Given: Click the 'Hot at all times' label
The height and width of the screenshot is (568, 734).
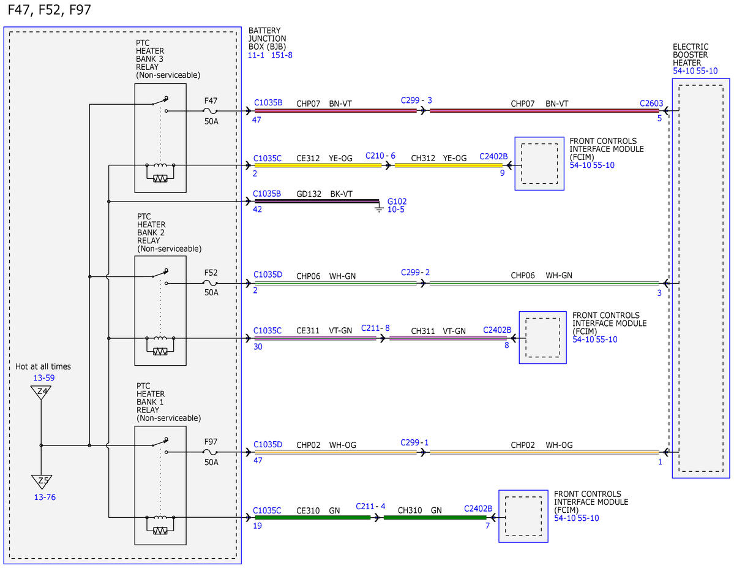Looking at the screenshot, I should (x=43, y=367).
